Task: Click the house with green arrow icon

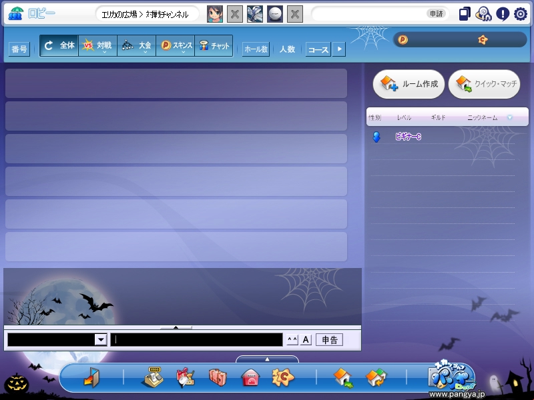Action: point(343,378)
